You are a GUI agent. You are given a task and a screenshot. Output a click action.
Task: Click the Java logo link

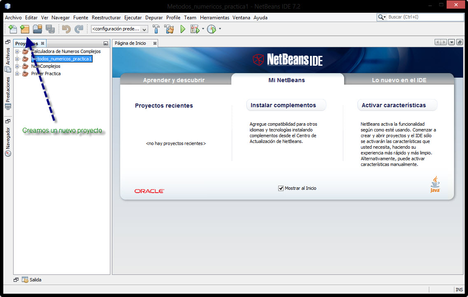(435, 184)
